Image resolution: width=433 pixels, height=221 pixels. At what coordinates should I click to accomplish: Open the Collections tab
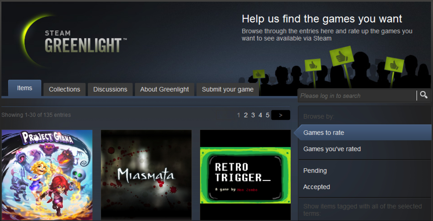coord(65,89)
